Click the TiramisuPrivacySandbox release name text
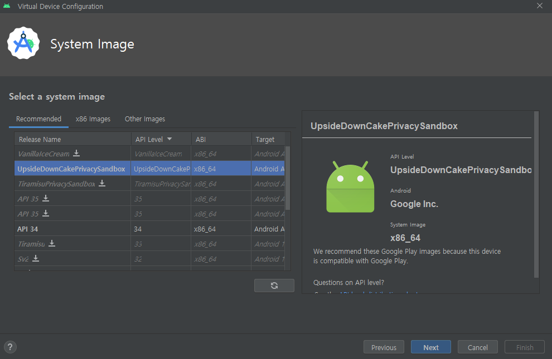 [56, 184]
